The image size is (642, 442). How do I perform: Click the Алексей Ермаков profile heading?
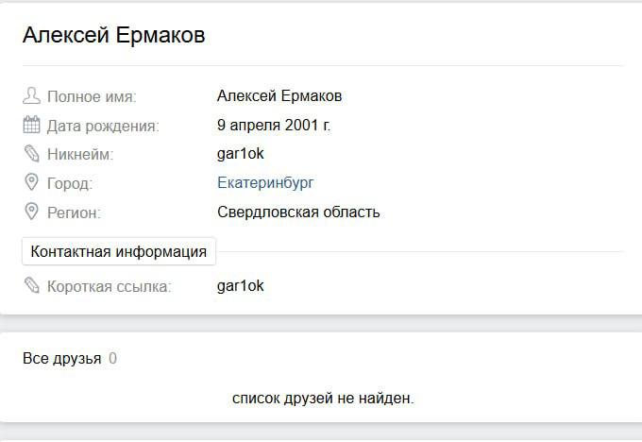click(113, 36)
